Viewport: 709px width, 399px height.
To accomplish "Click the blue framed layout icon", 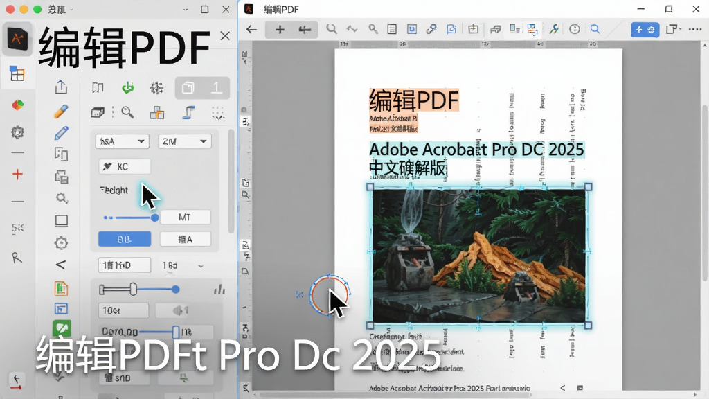I will (61, 308).
